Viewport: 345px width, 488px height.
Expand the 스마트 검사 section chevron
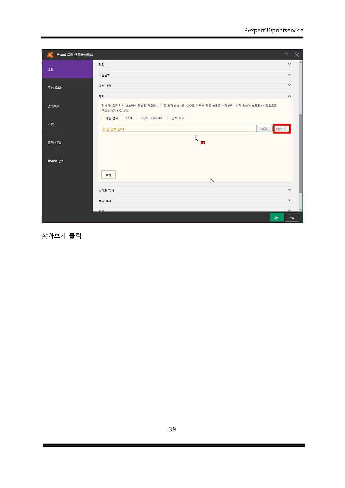click(x=289, y=190)
